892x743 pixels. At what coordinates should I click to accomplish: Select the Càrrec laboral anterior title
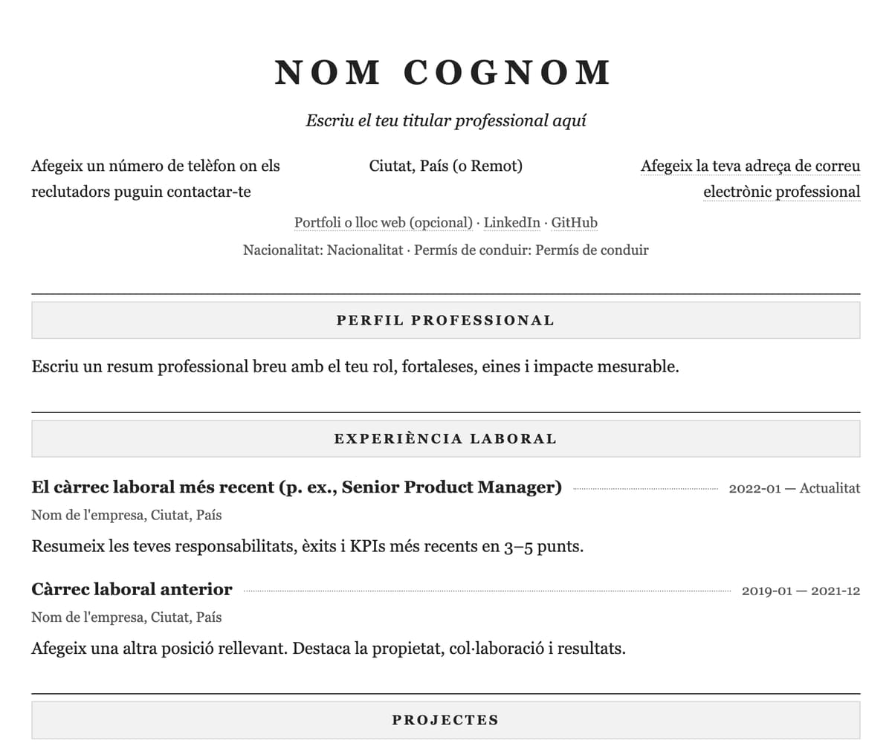pos(132,590)
